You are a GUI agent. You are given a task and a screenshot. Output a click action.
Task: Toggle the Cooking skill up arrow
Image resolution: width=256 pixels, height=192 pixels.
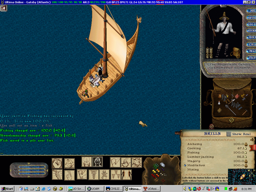point(246,148)
